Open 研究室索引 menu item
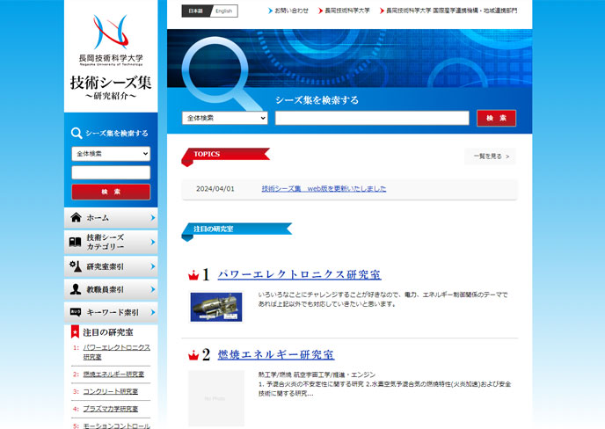Viewport: 605px width, 429px height. point(111,266)
